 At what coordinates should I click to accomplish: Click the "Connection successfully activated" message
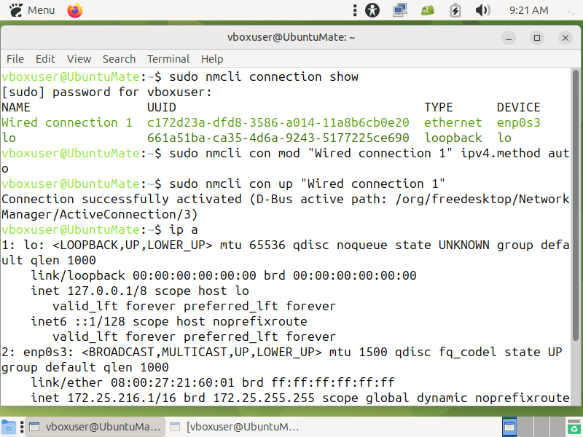click(122, 199)
